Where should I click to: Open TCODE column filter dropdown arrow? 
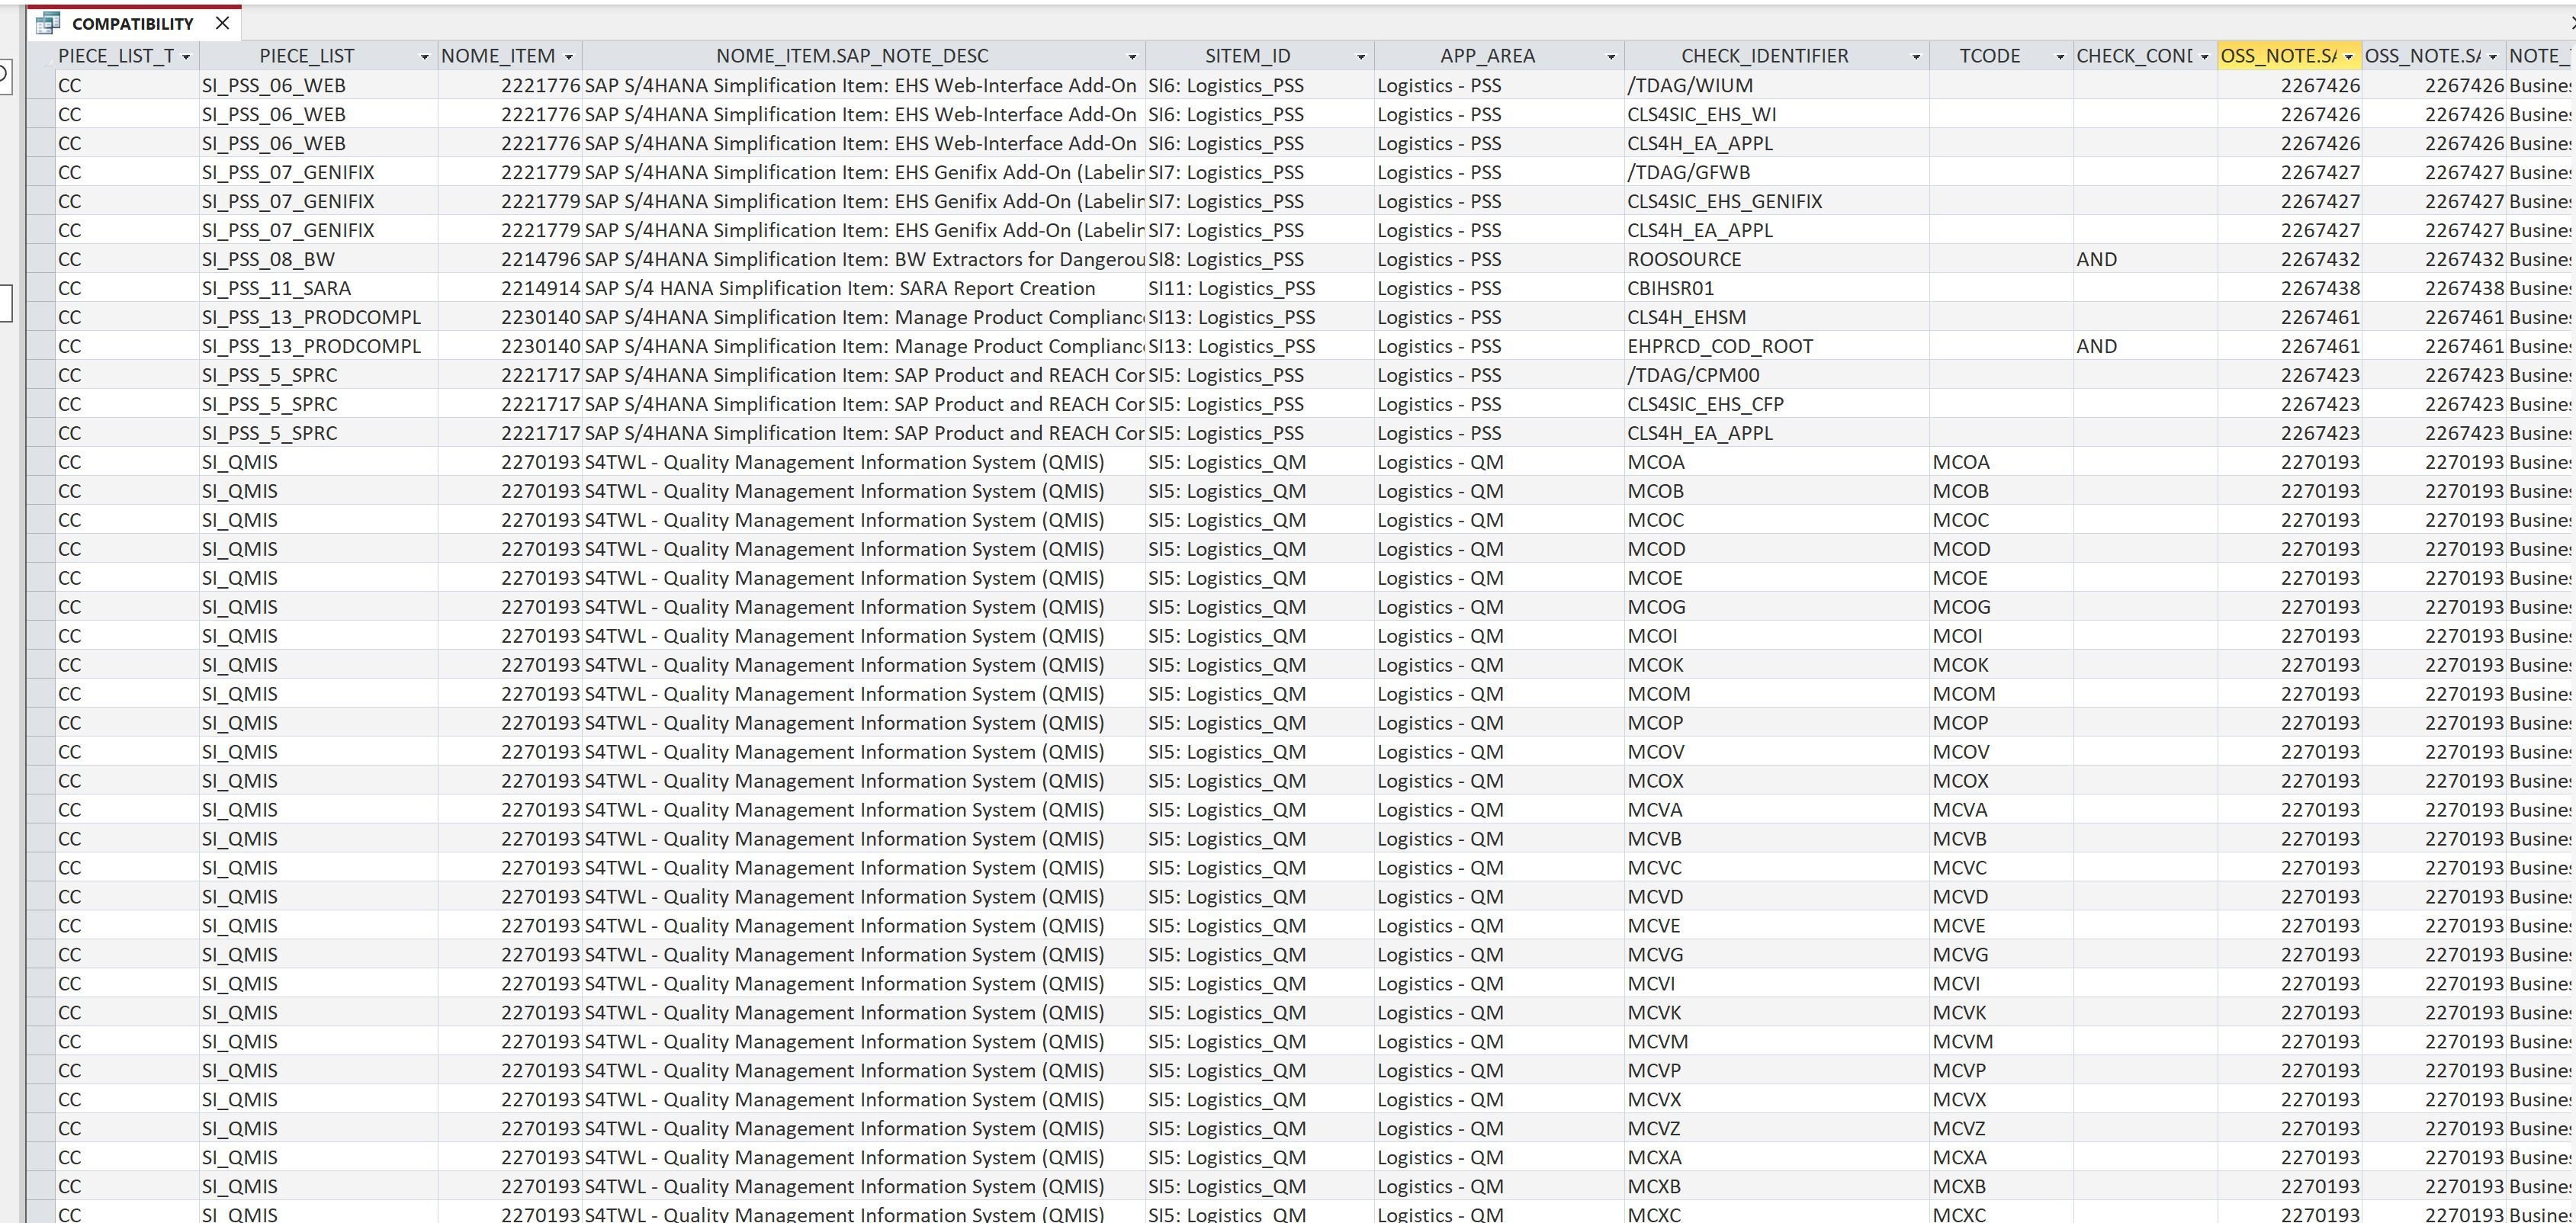click(x=2059, y=57)
